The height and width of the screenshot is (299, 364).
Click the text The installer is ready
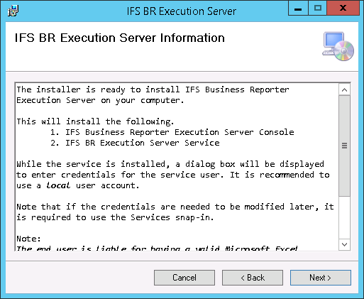[x=71, y=89]
